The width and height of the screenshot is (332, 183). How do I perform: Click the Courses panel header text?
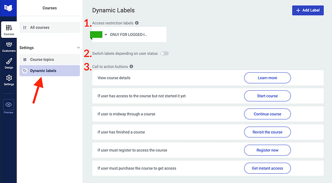50,8
